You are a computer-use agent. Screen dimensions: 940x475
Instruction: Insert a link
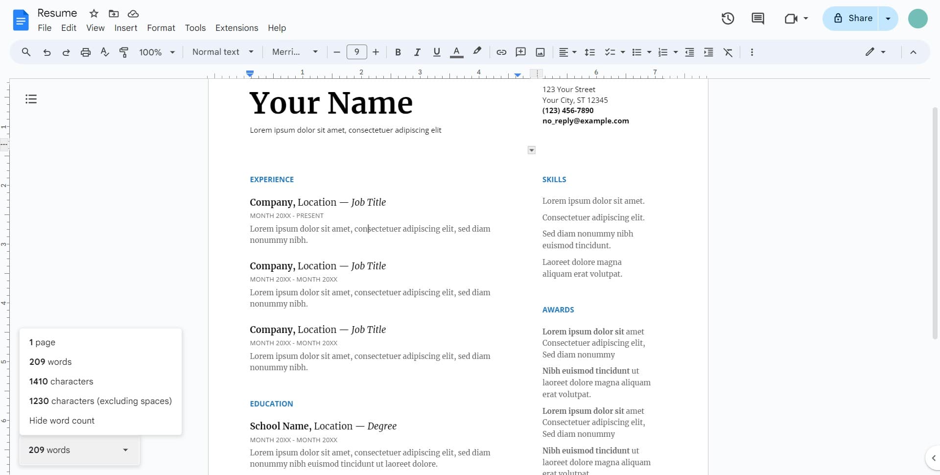[x=501, y=52]
